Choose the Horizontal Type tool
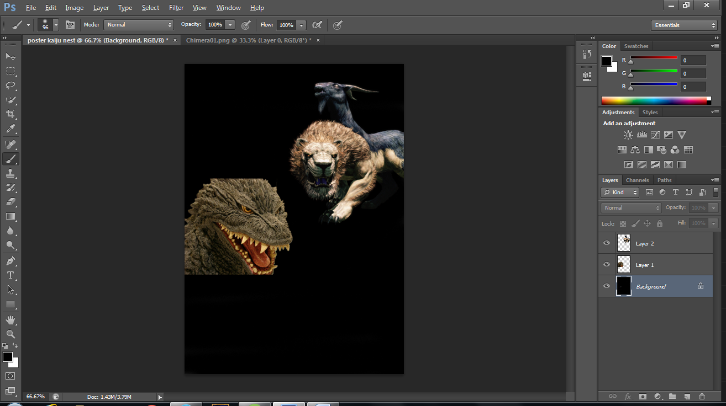The width and height of the screenshot is (726, 406). pyautogui.click(x=10, y=275)
